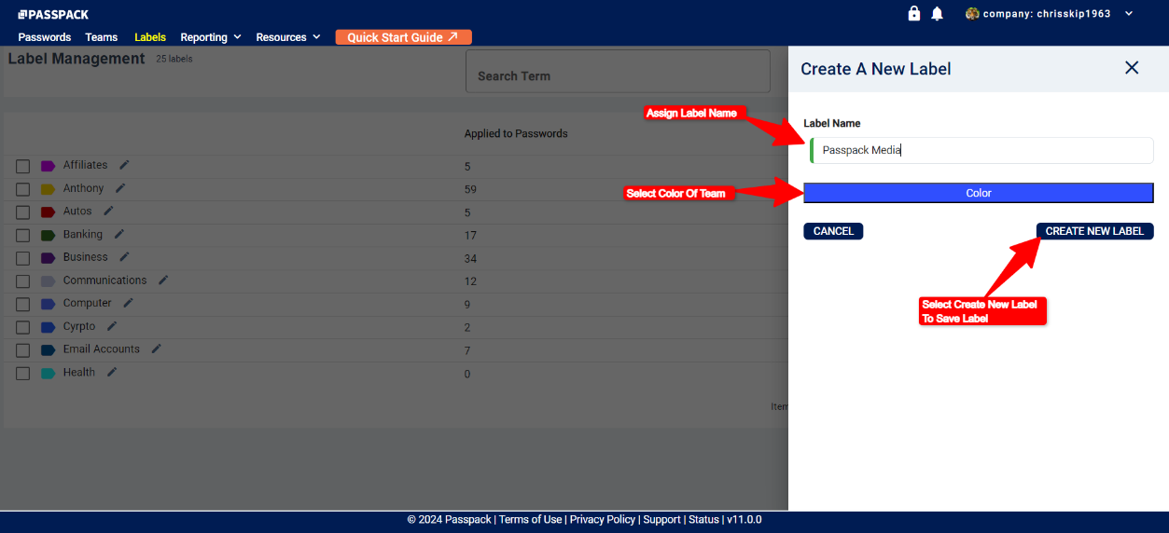
Task: Click the Communications label name
Action: click(104, 280)
